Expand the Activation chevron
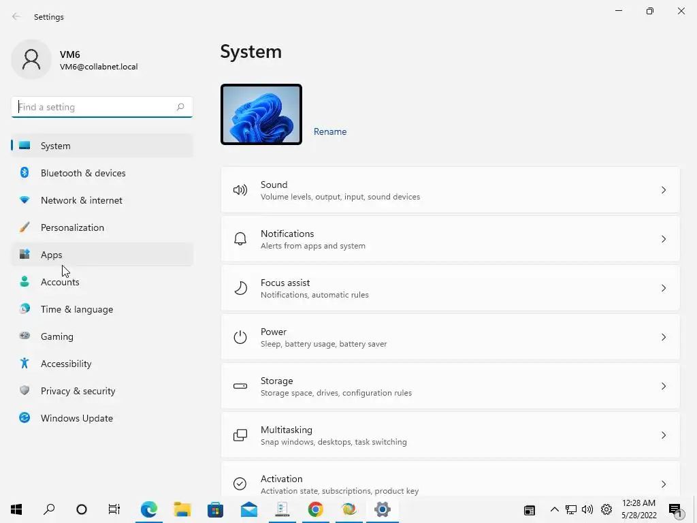This screenshot has height=523, width=697. tap(663, 484)
